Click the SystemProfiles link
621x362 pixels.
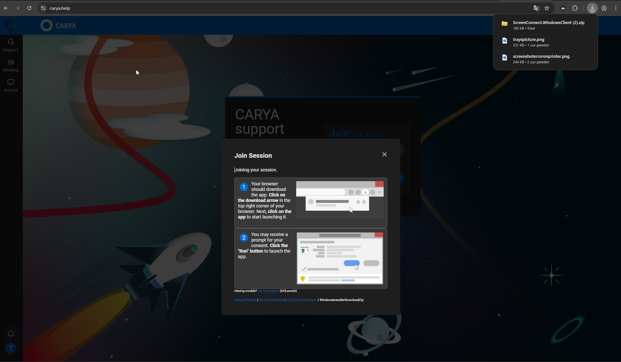(245, 300)
